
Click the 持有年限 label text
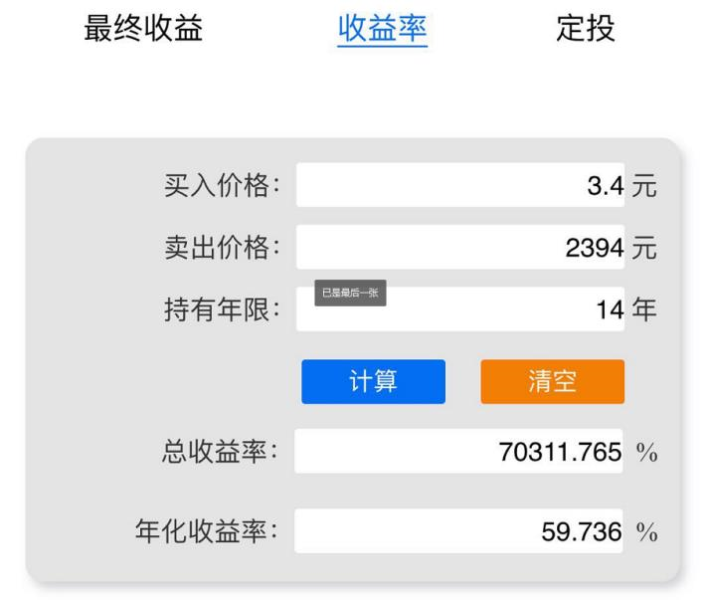coord(222,309)
